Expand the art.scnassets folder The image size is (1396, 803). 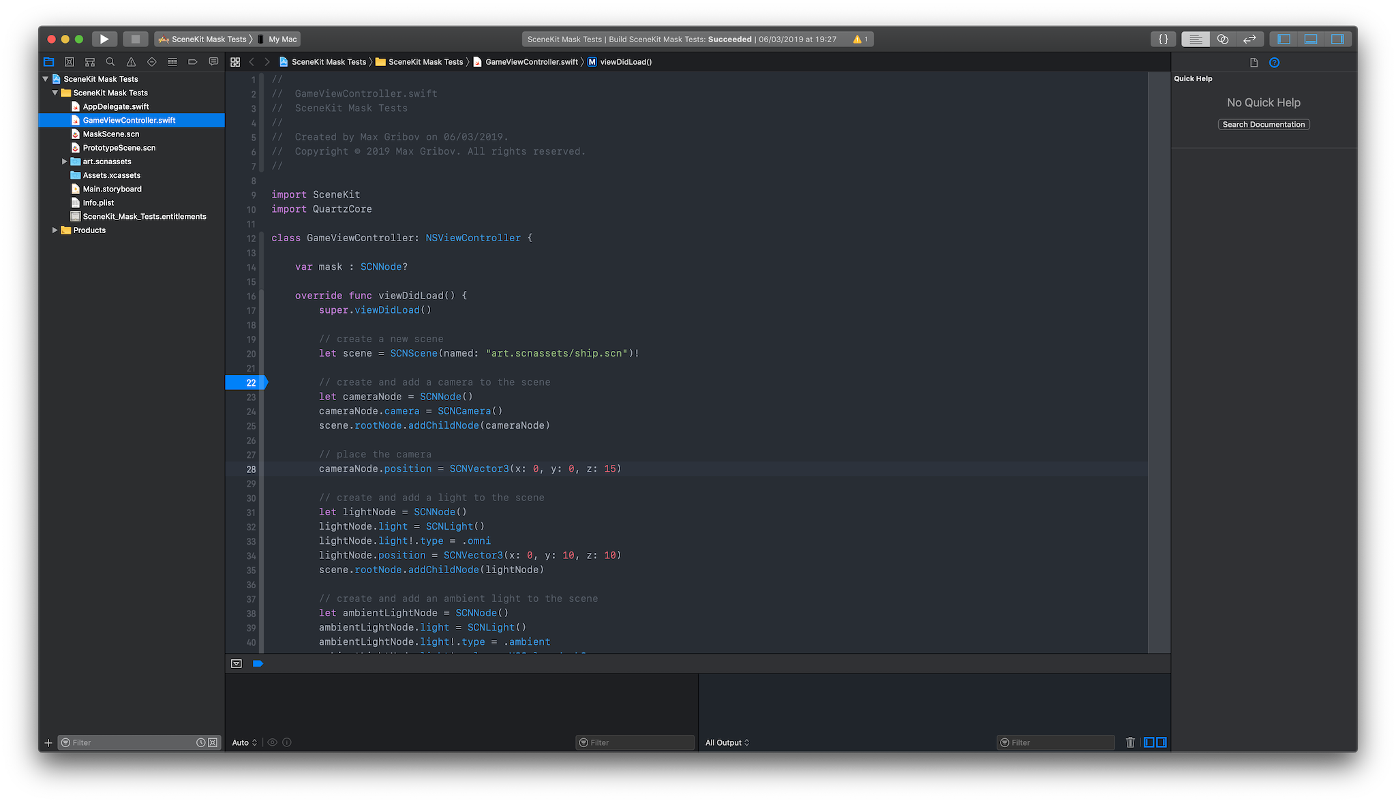point(65,162)
